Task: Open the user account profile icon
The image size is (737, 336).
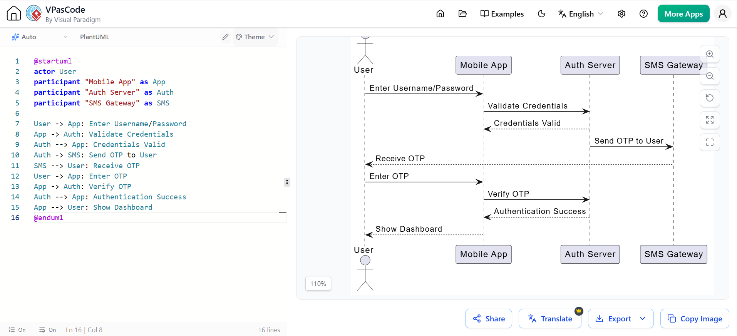Action: [723, 14]
